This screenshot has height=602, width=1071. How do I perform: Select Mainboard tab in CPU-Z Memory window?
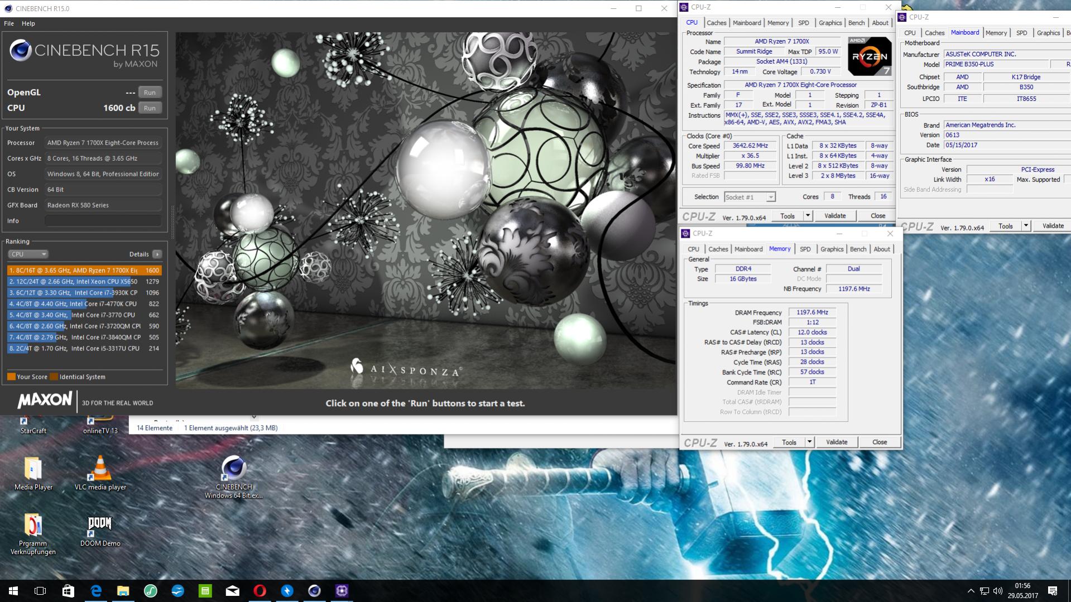[x=748, y=249]
